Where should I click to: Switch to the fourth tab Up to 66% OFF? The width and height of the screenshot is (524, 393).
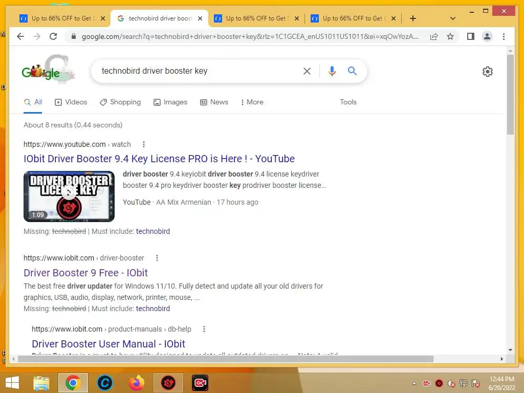[x=350, y=18]
